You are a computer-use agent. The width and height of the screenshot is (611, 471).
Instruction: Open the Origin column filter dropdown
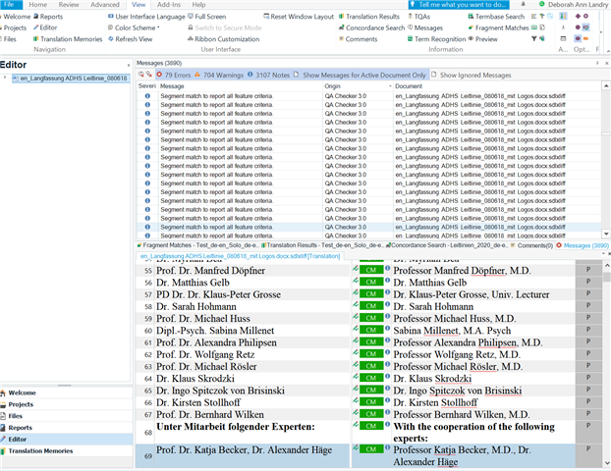point(390,86)
